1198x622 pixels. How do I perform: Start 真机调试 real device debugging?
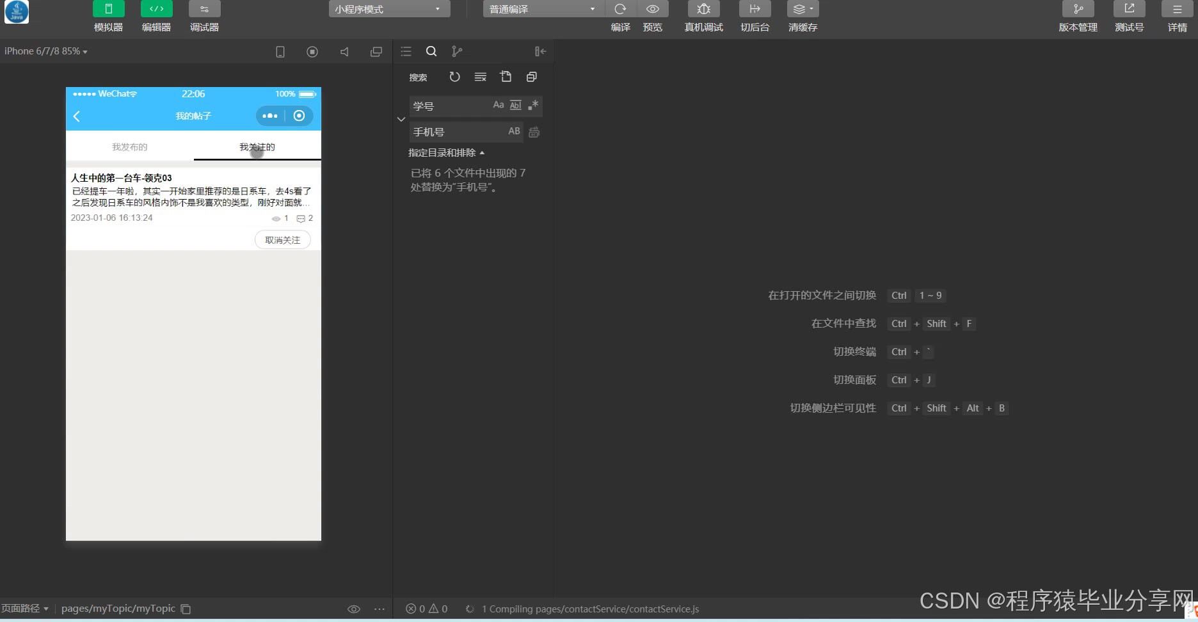point(703,9)
